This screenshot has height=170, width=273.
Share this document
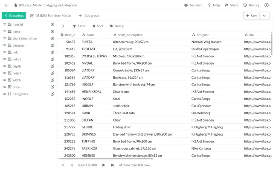231,5
